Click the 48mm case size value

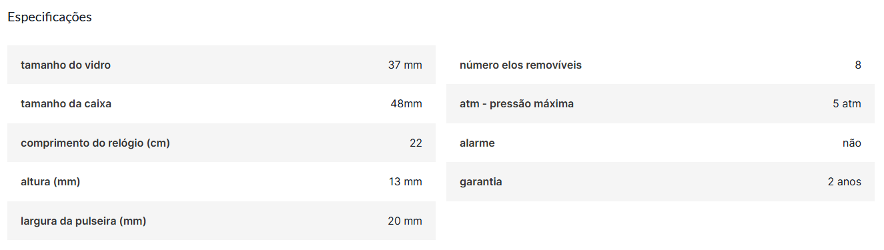coord(406,104)
